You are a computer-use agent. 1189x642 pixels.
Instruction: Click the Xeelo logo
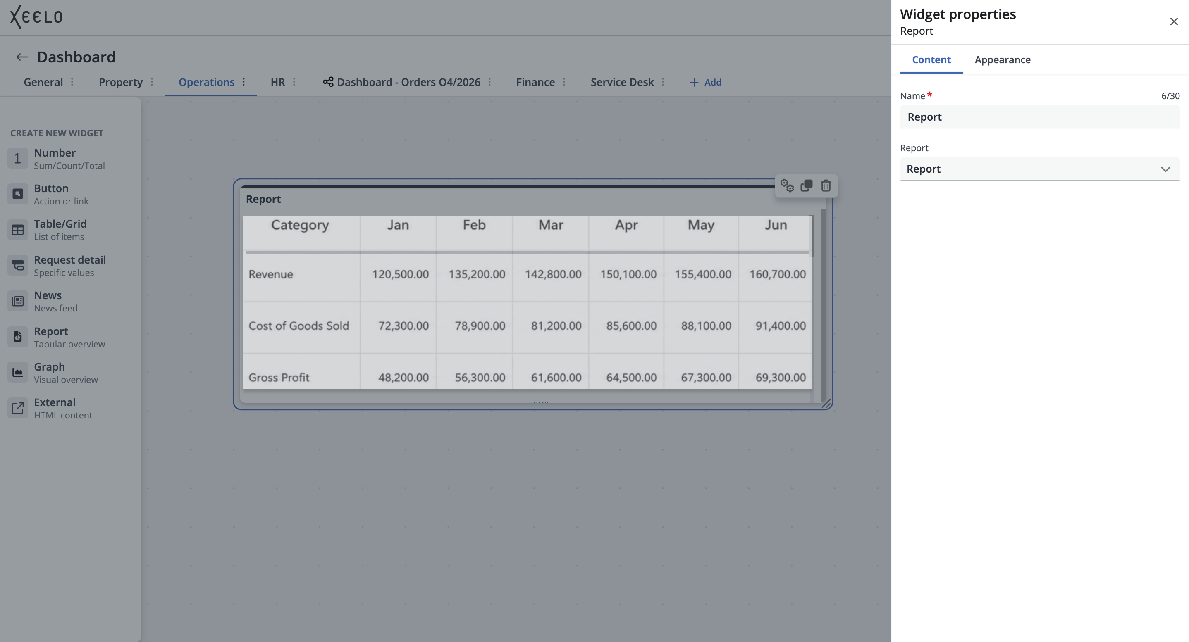[36, 17]
